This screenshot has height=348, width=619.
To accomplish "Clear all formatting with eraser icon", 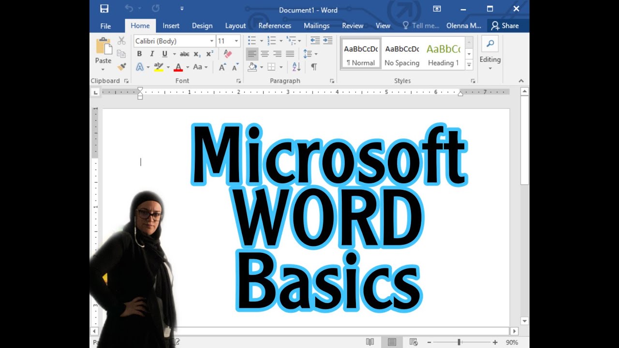I will 228,54.
